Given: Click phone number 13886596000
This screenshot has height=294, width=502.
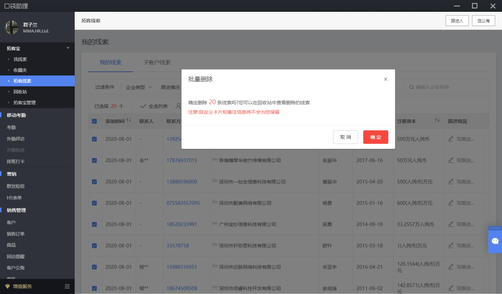Looking at the screenshot, I should 182,182.
